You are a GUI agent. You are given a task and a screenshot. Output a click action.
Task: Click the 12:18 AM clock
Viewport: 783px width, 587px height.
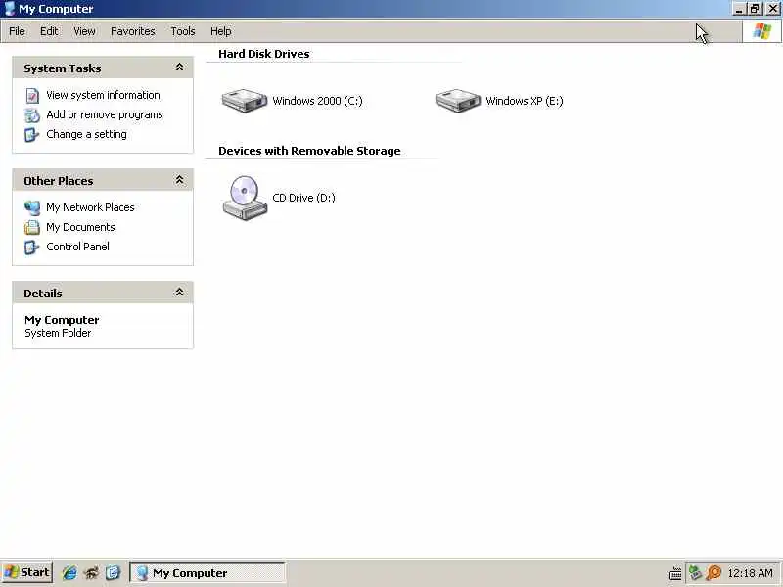tap(750, 573)
